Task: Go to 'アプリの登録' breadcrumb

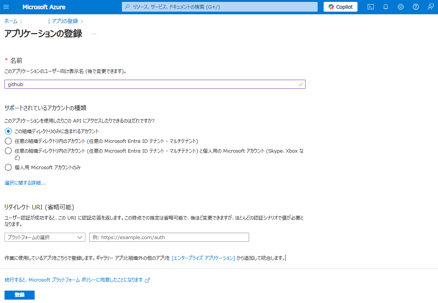Action: coord(65,21)
